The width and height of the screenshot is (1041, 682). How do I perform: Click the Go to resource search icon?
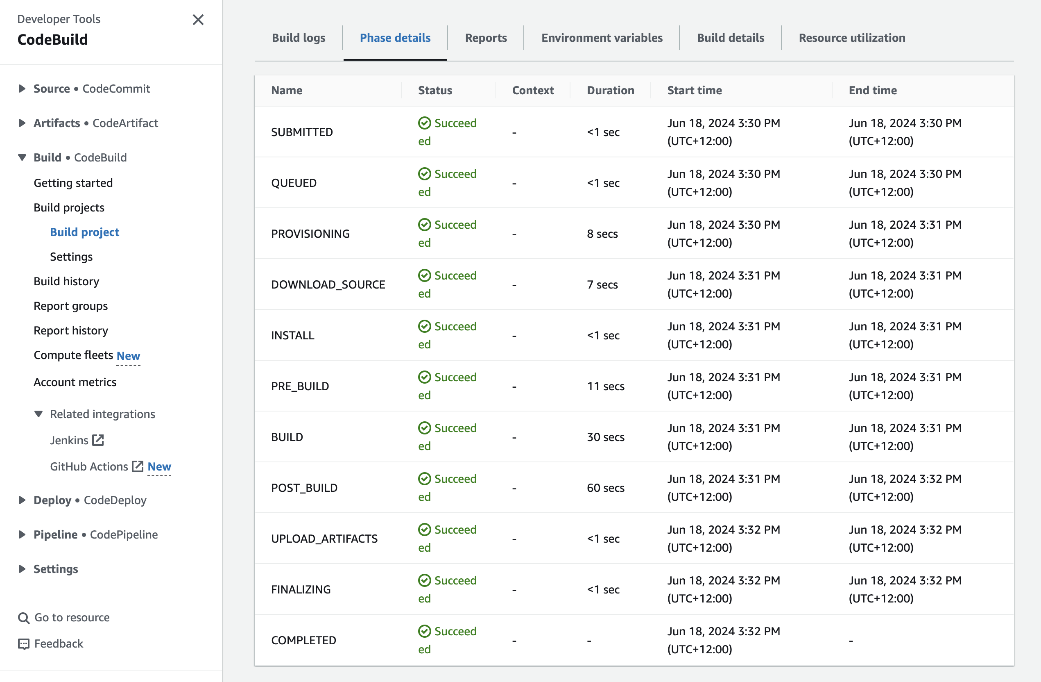(23, 618)
